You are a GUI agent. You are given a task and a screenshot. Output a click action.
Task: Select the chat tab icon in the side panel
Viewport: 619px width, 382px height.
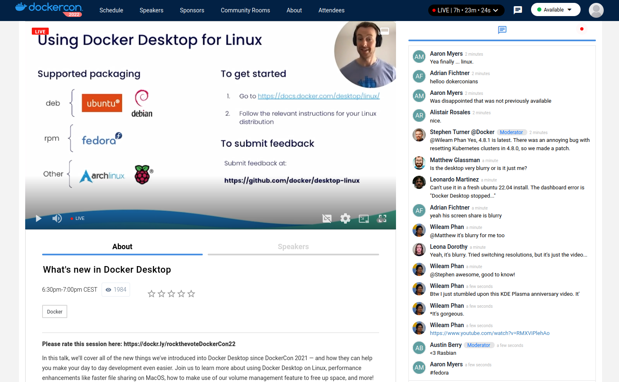point(502,30)
